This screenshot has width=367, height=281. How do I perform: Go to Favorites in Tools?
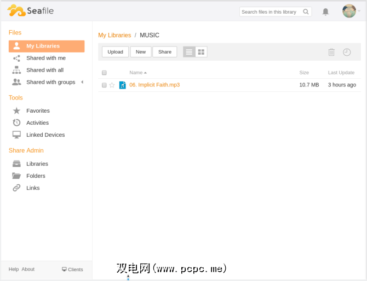[x=38, y=110]
